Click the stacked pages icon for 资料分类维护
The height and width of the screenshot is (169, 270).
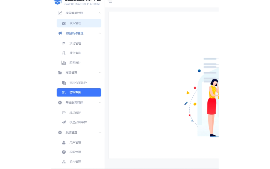[64, 83]
